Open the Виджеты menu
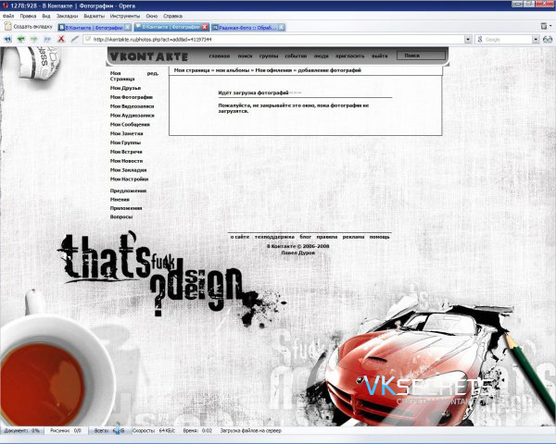Screen dimensions: 556x444 tap(94, 16)
